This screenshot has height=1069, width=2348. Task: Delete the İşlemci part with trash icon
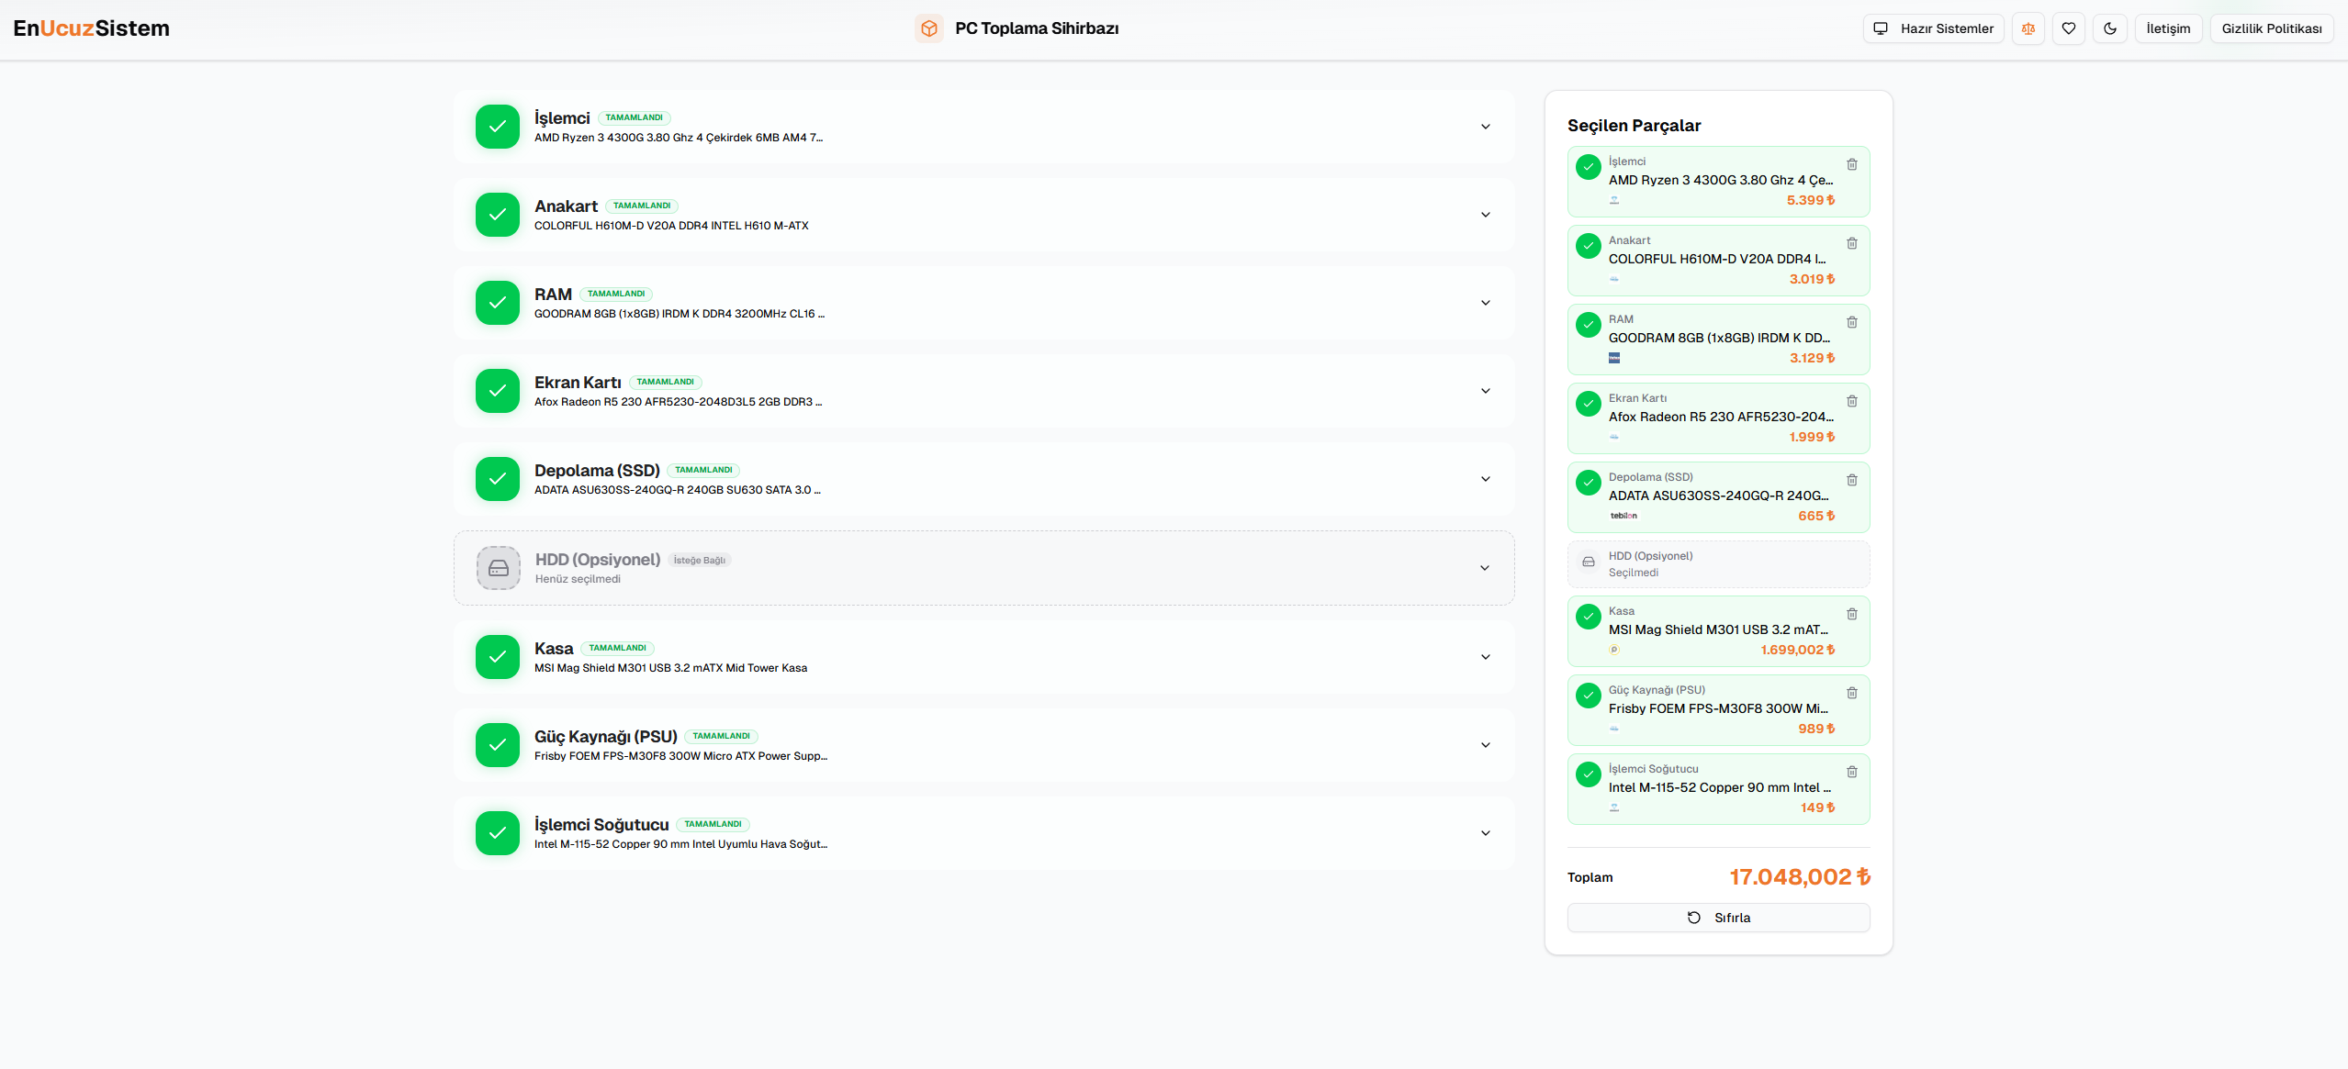[1851, 164]
